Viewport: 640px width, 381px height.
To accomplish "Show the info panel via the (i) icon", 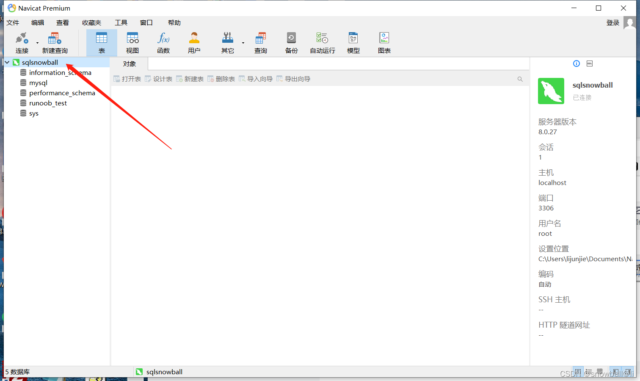I will (x=577, y=63).
